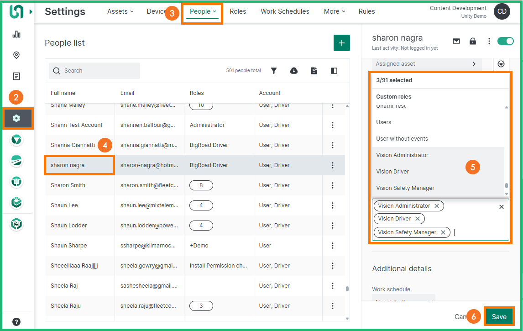Expand the Assigned asset chevron
The image size is (523, 331).
point(474,64)
